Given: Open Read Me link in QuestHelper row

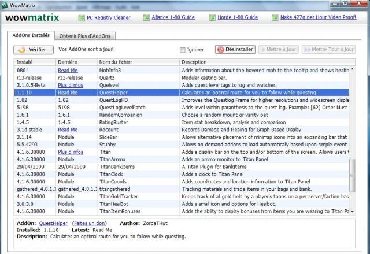Looking at the screenshot, I should [x=68, y=93].
